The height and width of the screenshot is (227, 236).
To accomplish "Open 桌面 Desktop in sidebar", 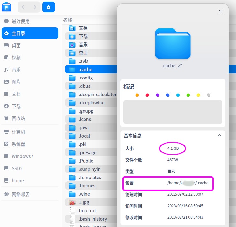I will pos(30,45).
